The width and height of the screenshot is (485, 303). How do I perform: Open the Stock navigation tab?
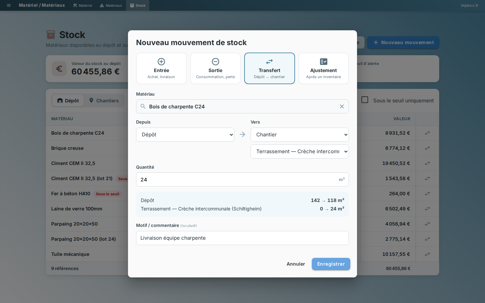point(138,5)
